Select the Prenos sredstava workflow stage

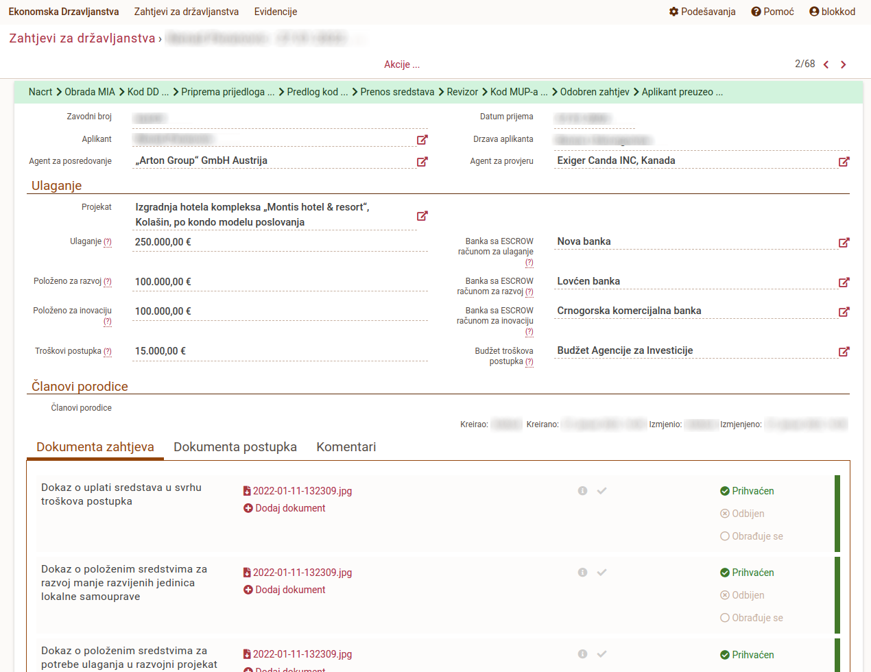click(x=397, y=92)
